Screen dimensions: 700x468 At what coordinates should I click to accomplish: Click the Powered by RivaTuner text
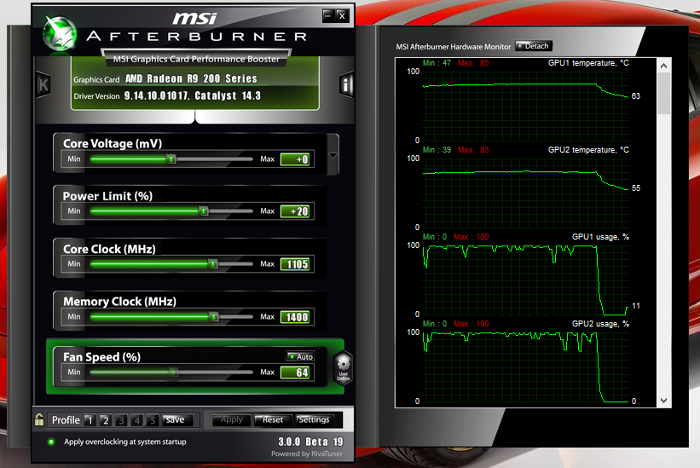tap(307, 454)
